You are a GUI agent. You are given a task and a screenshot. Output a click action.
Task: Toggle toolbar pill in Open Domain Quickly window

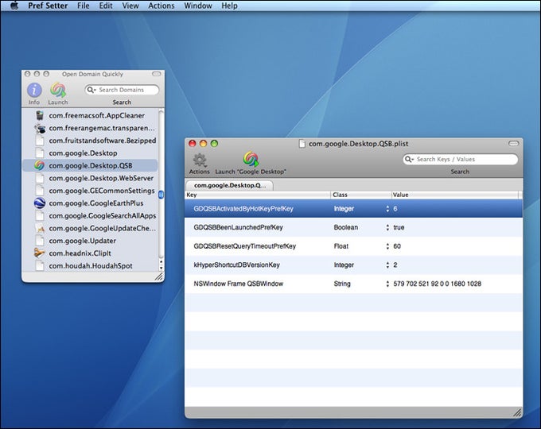[156, 74]
